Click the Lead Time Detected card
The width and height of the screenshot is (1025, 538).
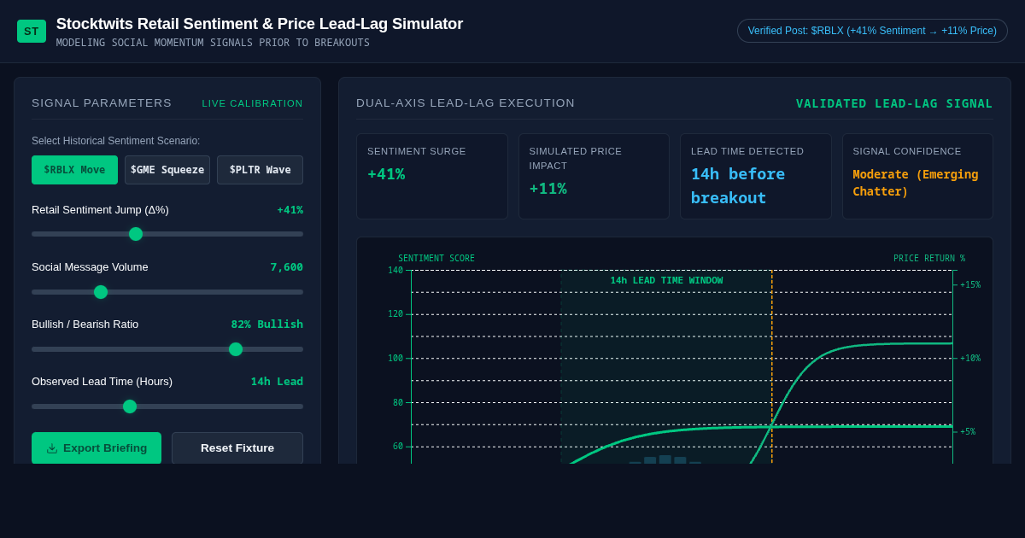pyautogui.click(x=756, y=176)
